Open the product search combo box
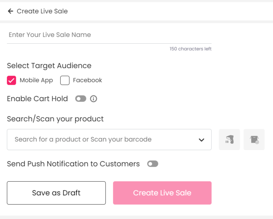The image size is (273, 219). [x=109, y=139]
